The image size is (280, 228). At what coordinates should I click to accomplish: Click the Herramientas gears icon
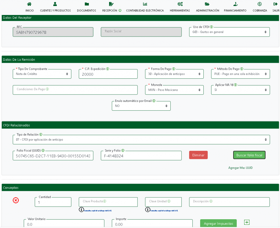[180, 4]
